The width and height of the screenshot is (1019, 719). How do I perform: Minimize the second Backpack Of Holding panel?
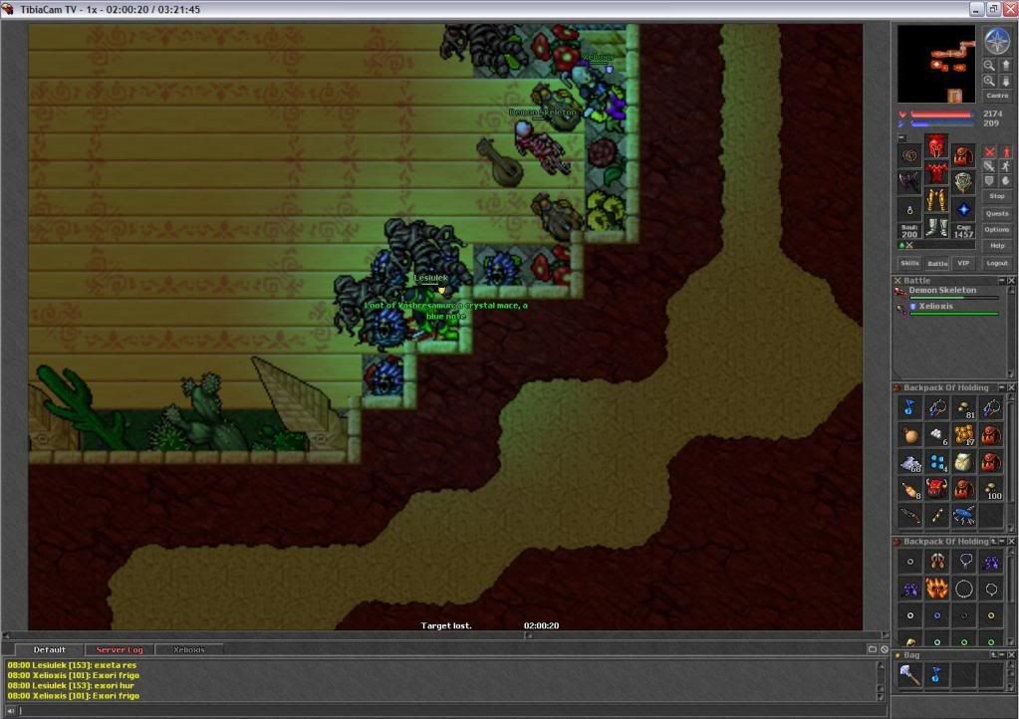[x=1001, y=541]
